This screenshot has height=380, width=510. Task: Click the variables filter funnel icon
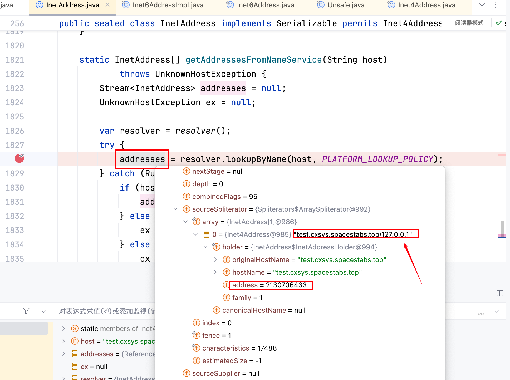26,311
